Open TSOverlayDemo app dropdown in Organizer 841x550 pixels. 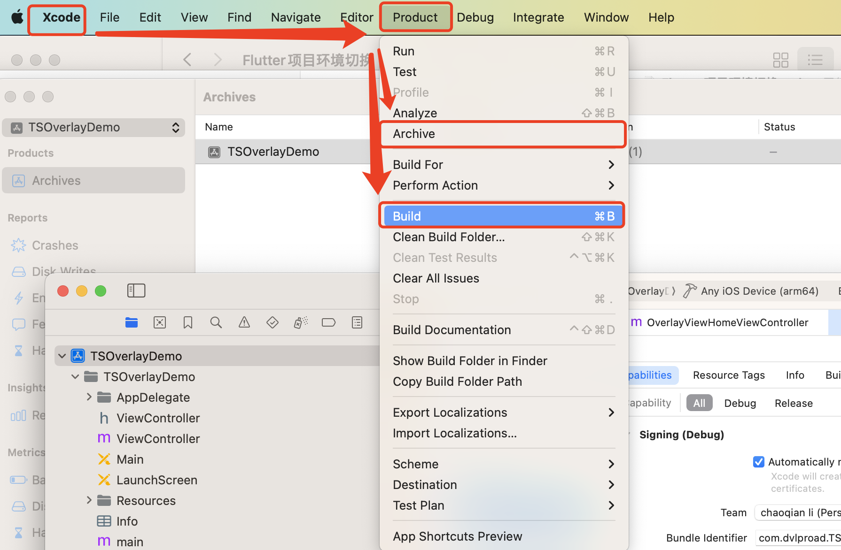pos(94,127)
